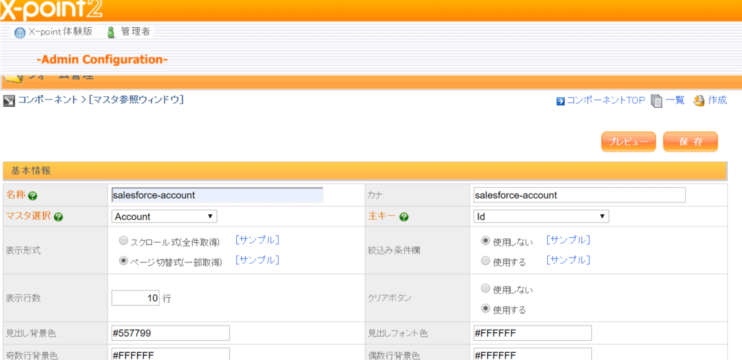Click the カナ input field
Image resolution: width=742 pixels, height=360 pixels.
pos(579,195)
